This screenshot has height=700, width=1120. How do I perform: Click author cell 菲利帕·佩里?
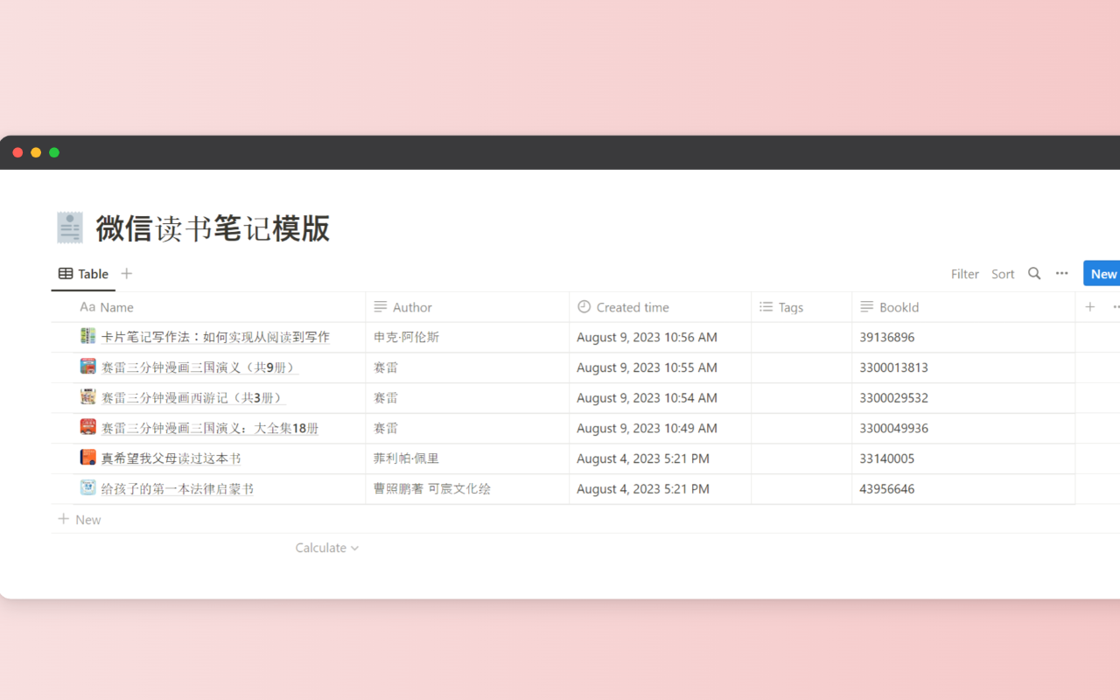pyautogui.click(x=467, y=458)
